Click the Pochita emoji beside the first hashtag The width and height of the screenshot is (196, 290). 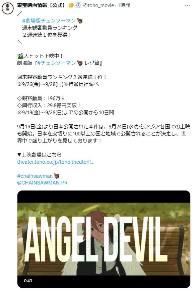80,21
